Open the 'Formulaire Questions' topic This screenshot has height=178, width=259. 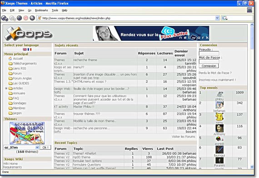click(x=86, y=165)
